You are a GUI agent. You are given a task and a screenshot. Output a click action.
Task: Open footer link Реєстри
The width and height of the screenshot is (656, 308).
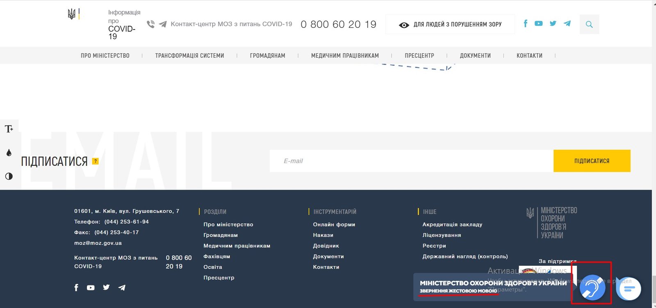tap(434, 246)
